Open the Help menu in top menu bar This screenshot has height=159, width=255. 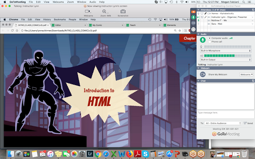[x=102, y=2]
